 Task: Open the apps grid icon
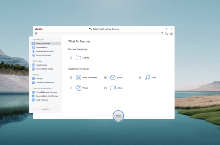pyautogui.click(x=172, y=34)
